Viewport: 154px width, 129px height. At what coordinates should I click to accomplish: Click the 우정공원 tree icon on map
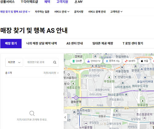click(109, 77)
